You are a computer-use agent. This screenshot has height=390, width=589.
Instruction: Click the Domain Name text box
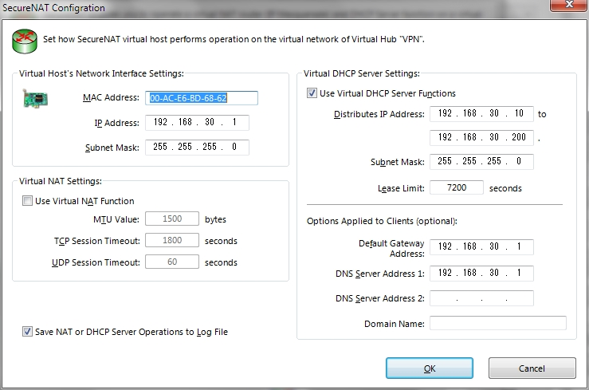point(498,323)
